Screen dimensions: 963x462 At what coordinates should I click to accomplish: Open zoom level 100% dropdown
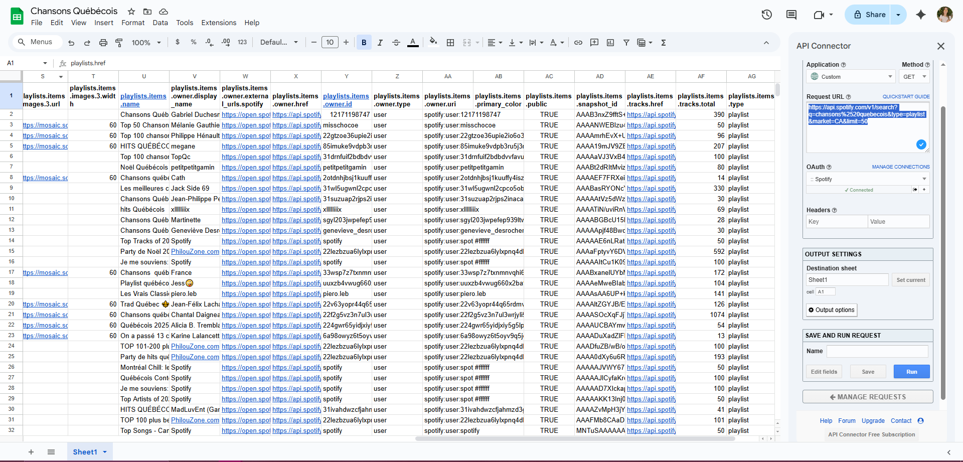[x=146, y=43]
